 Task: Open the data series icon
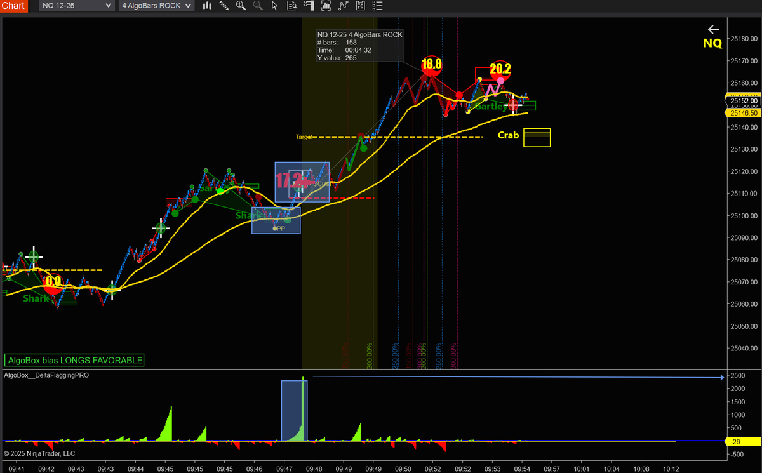pyautogui.click(x=326, y=6)
